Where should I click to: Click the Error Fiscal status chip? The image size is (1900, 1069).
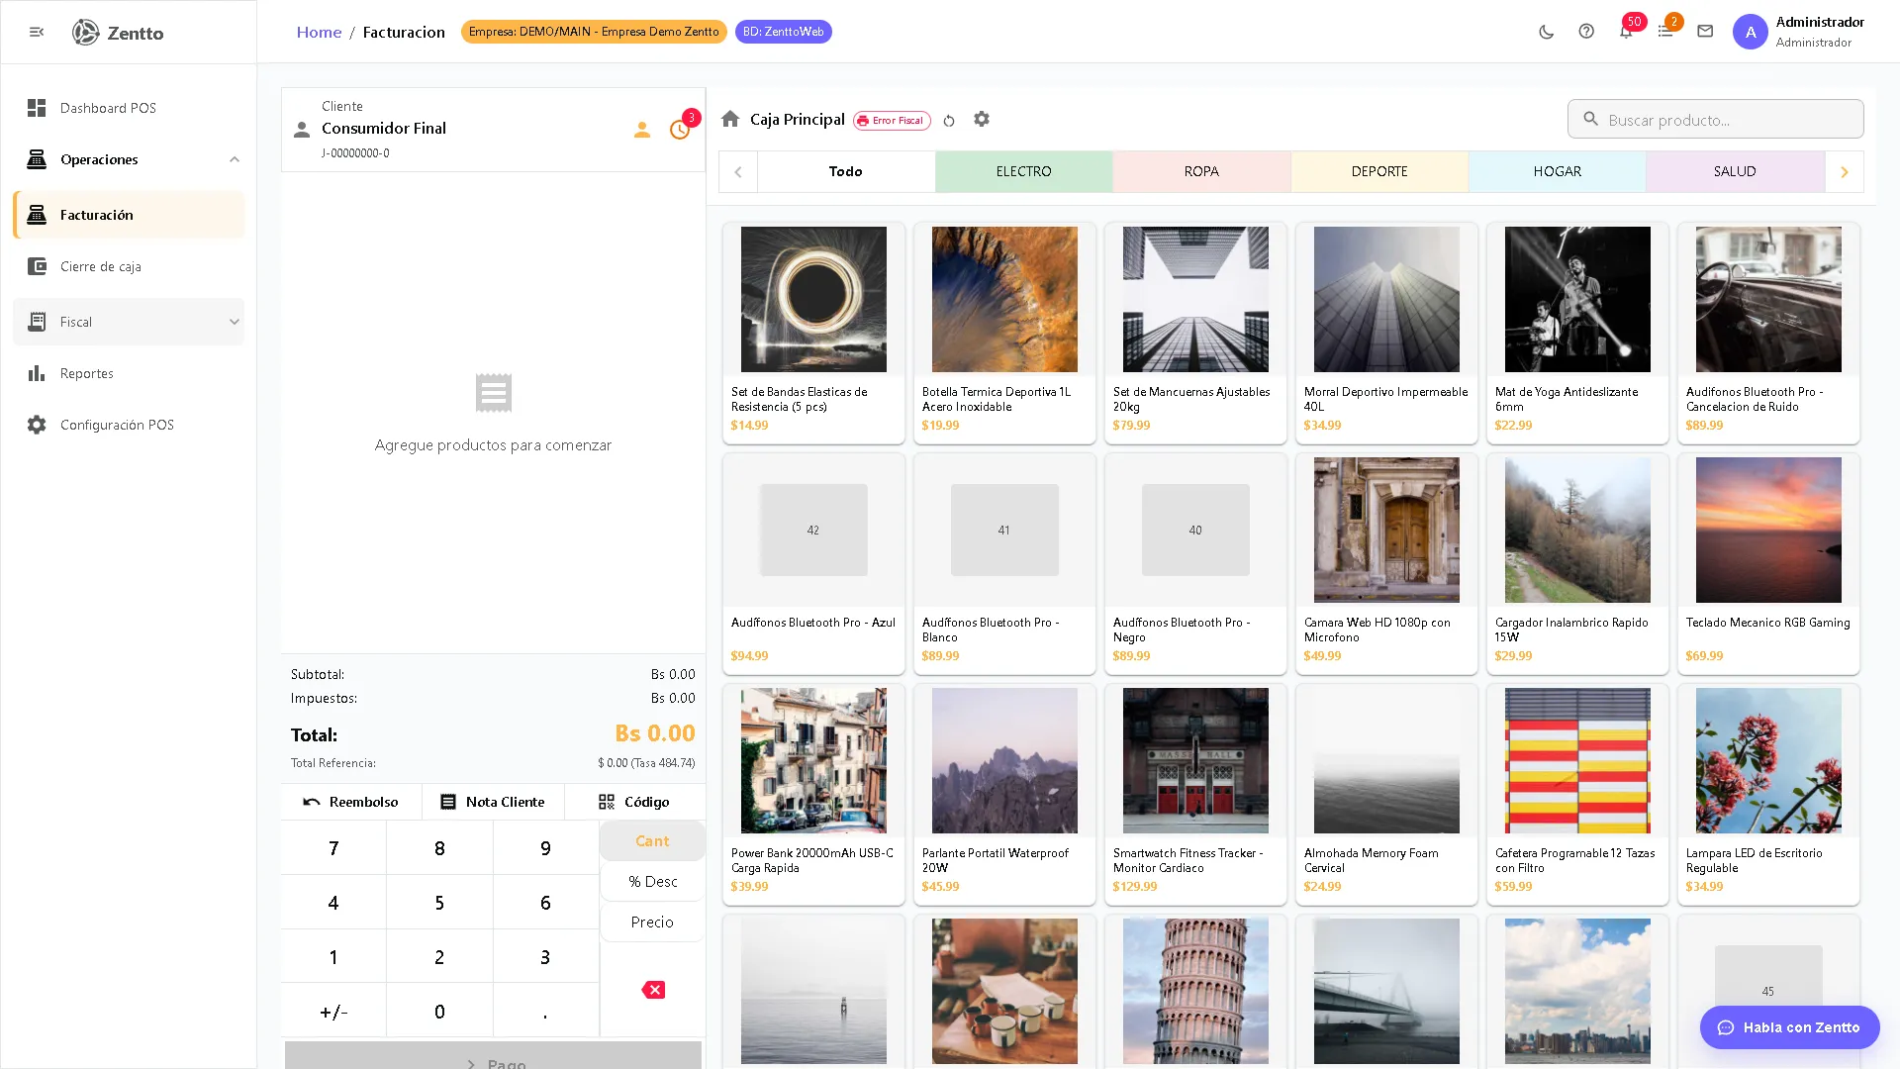(892, 121)
